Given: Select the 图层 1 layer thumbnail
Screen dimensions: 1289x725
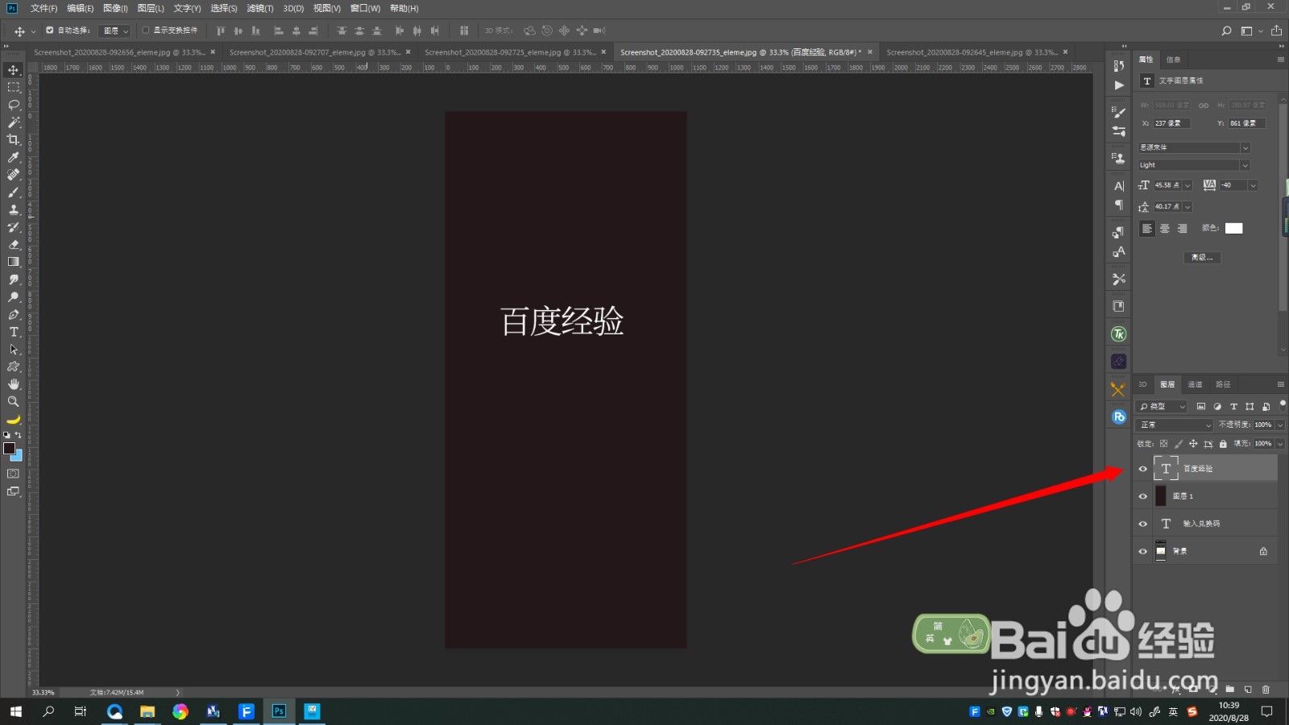Looking at the screenshot, I should click(1161, 496).
